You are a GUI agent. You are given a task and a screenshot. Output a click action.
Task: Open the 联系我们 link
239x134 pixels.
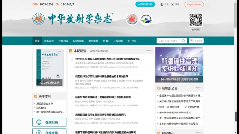[41, 108]
